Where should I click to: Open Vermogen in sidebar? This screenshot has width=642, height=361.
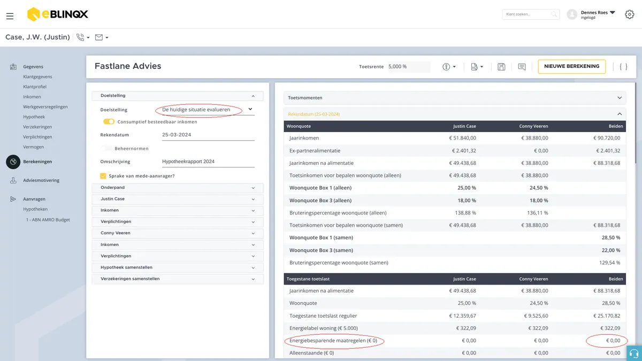[34, 147]
